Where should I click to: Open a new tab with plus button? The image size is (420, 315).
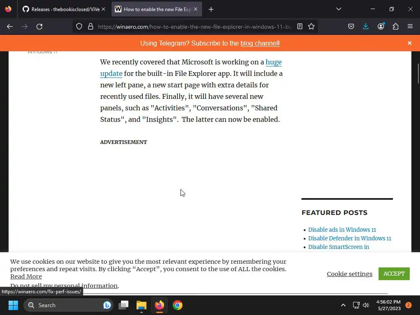[x=211, y=9]
